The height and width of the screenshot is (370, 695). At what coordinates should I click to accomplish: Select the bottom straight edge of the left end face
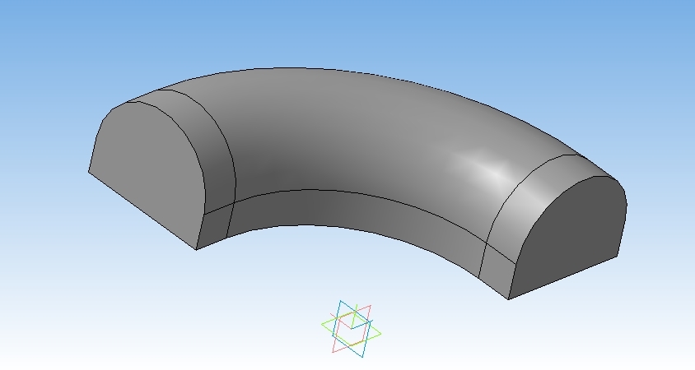click(140, 209)
